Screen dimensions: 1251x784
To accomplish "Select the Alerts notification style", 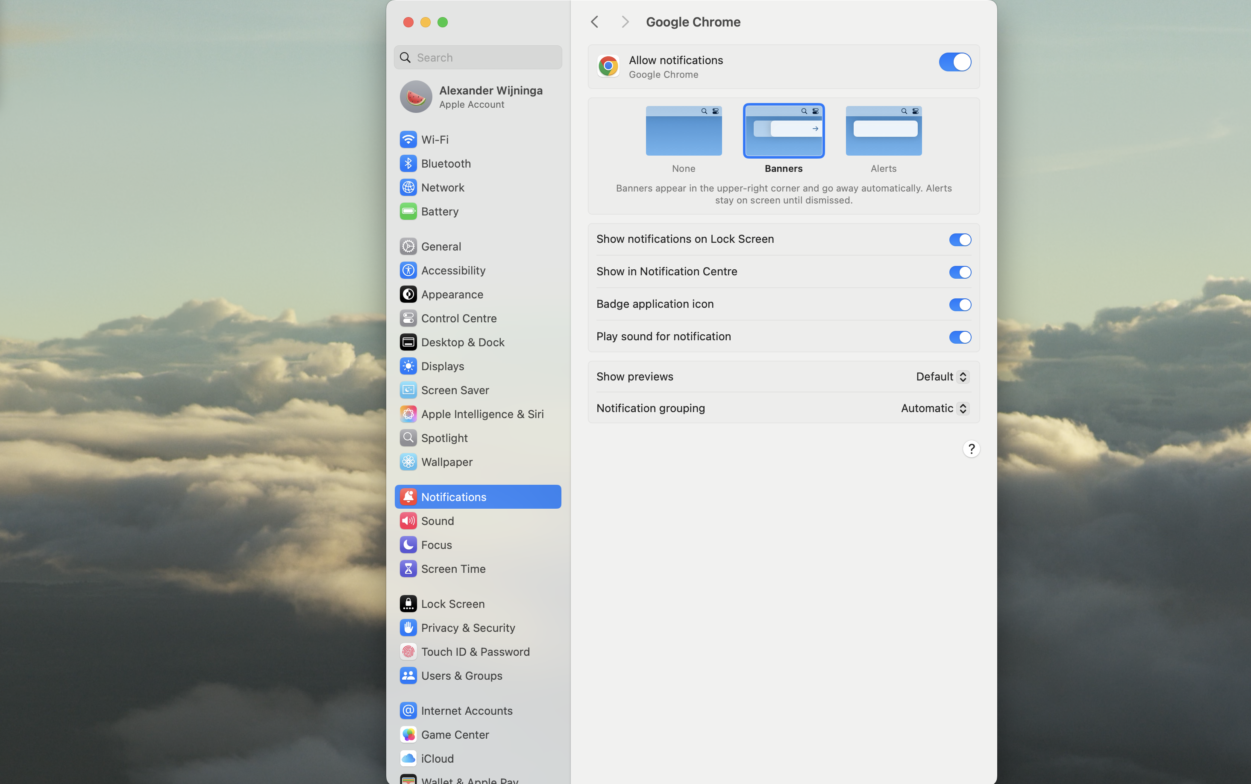I will coord(883,131).
